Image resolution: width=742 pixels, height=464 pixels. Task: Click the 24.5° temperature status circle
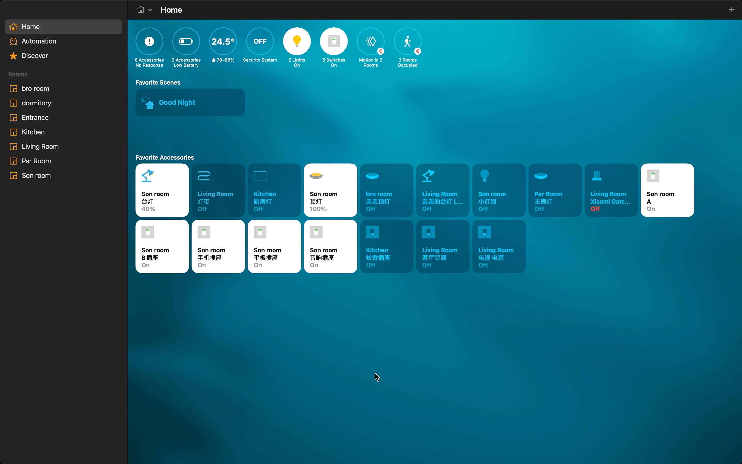(223, 42)
